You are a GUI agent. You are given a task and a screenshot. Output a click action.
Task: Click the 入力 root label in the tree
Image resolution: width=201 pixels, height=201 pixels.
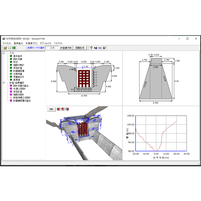click(x=12, y=53)
